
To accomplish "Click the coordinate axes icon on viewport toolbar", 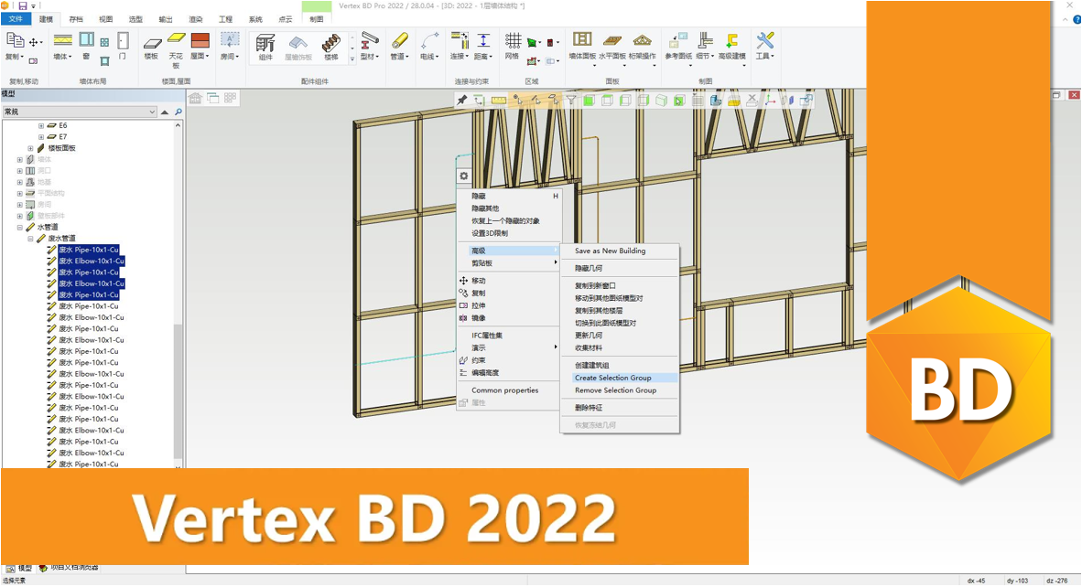I will point(770,100).
